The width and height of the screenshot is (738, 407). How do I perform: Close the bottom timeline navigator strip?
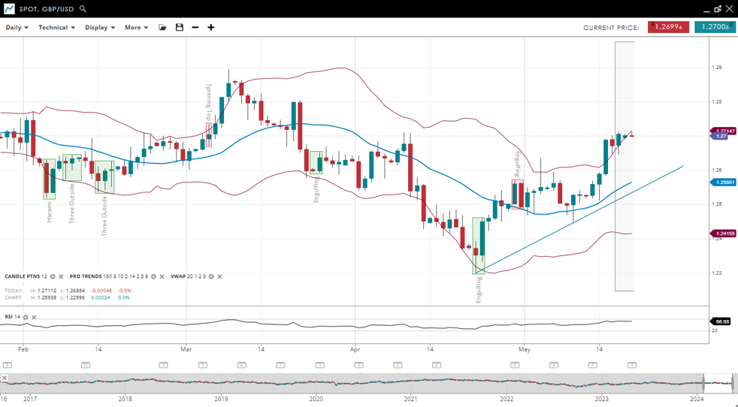[5, 378]
